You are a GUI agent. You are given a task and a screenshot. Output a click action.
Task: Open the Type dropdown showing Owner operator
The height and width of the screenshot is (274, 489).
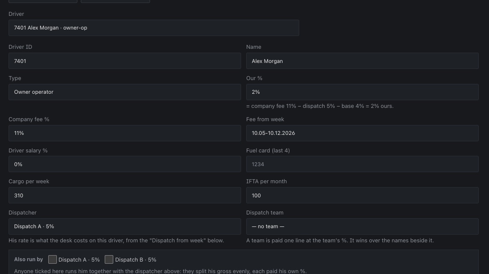pyautogui.click(x=125, y=92)
